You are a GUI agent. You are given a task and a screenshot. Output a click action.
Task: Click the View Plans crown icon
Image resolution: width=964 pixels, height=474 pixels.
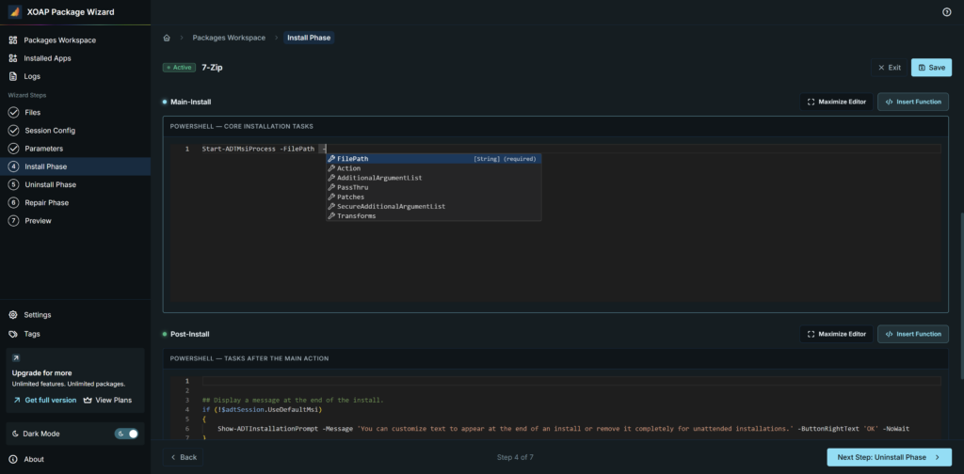[88, 401]
